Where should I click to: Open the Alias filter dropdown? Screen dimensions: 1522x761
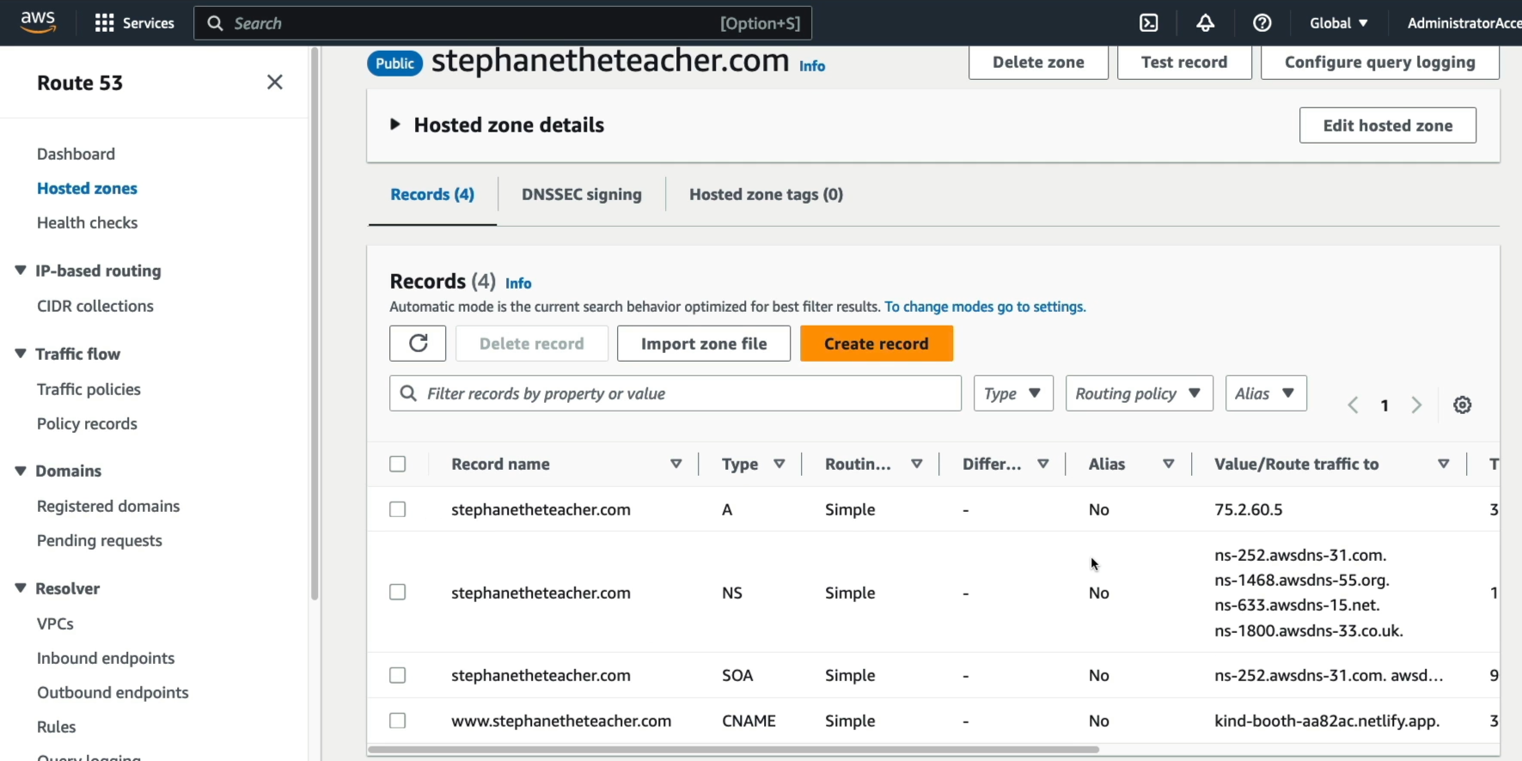click(1266, 393)
